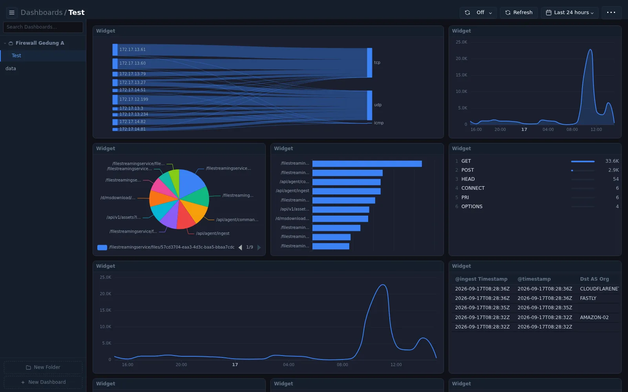Click the 172.17.12.199 Sankey node
The width and height of the screenshot is (628, 392).
coord(115,100)
